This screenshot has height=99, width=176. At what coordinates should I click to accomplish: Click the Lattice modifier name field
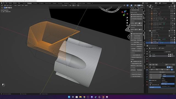pyautogui.click(x=159, y=67)
